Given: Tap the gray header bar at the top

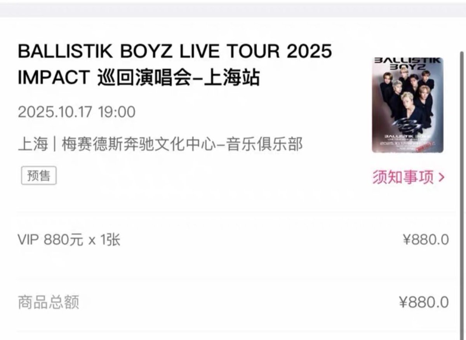Looking at the screenshot, I should pos(233,9).
